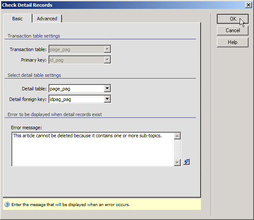Image resolution: width=254 pixels, height=220 pixels.
Task: Close the Check Detail Records dialog
Action: (249, 5)
